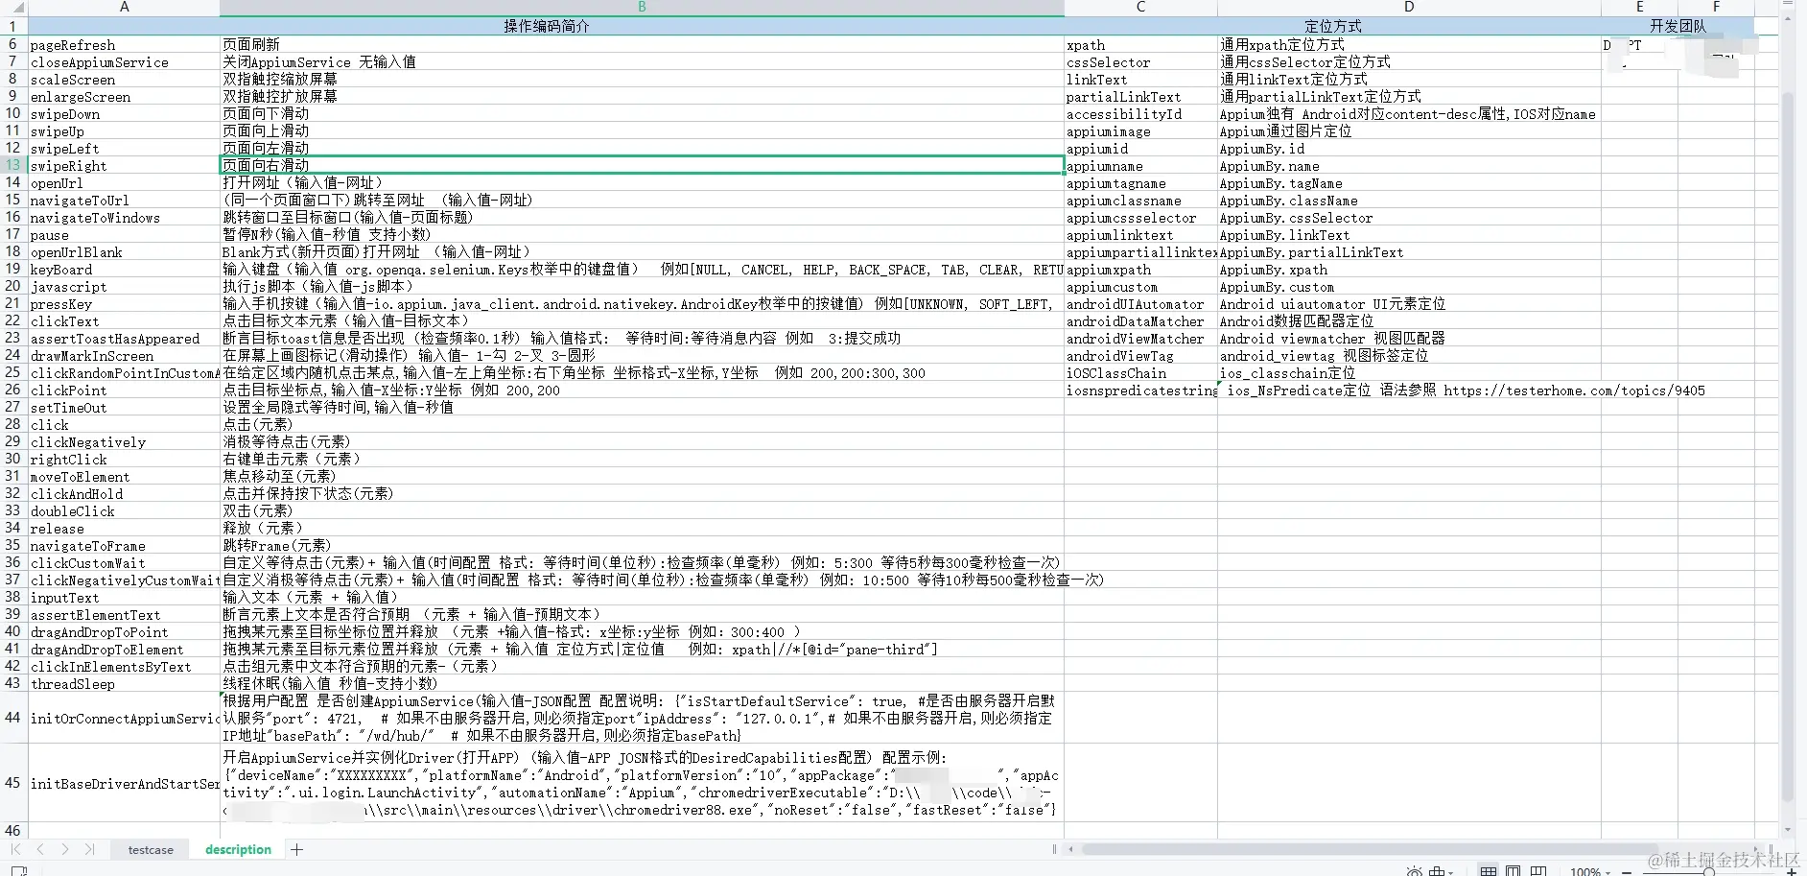Image resolution: width=1807 pixels, height=876 pixels.
Task: Click the horizontal scrollbar left arrow
Action: coord(1071,849)
